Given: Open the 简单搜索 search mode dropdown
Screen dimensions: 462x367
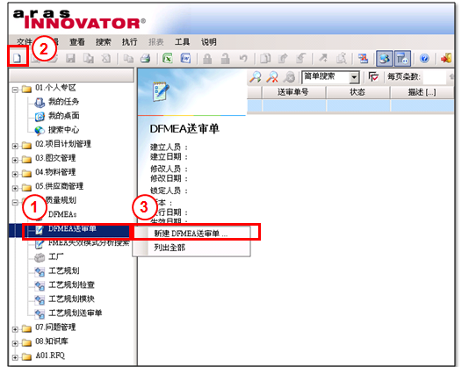Looking at the screenshot, I should click(x=354, y=77).
